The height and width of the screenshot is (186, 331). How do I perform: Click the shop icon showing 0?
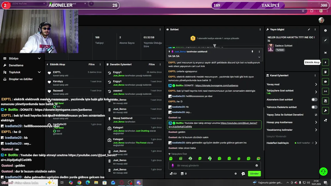coord(184,174)
